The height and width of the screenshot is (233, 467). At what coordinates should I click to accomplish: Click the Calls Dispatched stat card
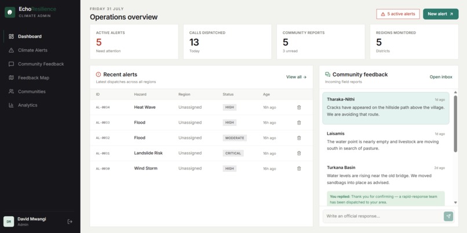tap(227, 42)
